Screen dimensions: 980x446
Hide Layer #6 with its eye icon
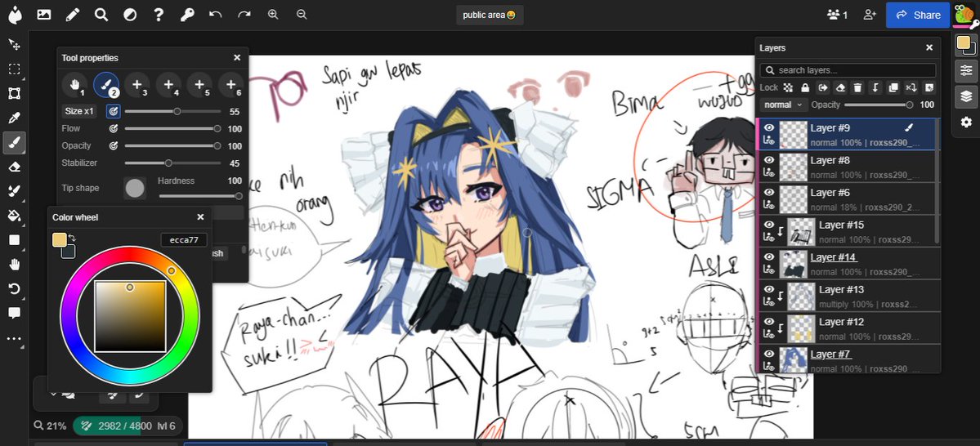coord(769,193)
